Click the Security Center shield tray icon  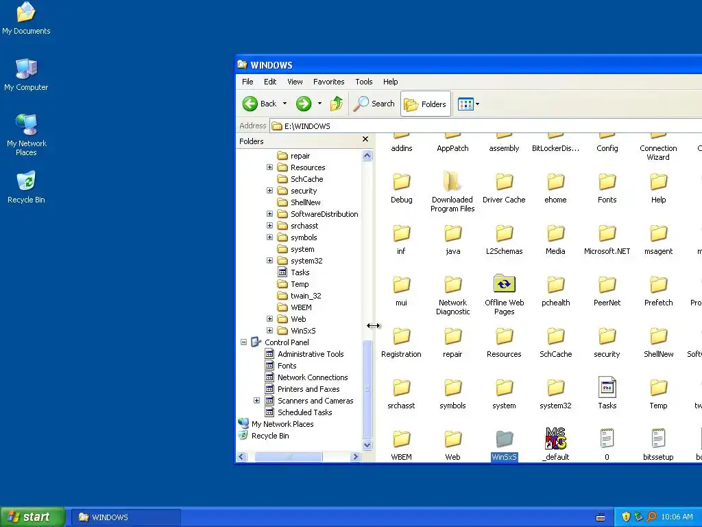coord(626,517)
